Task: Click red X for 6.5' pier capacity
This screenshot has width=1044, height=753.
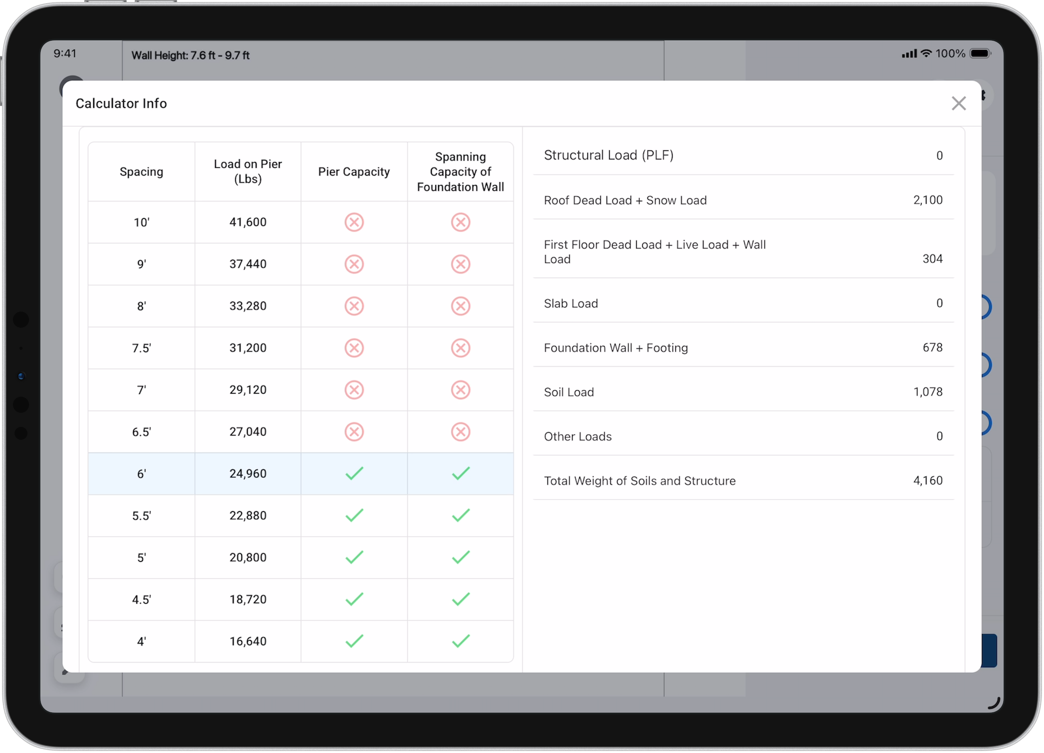Action: [x=354, y=431]
